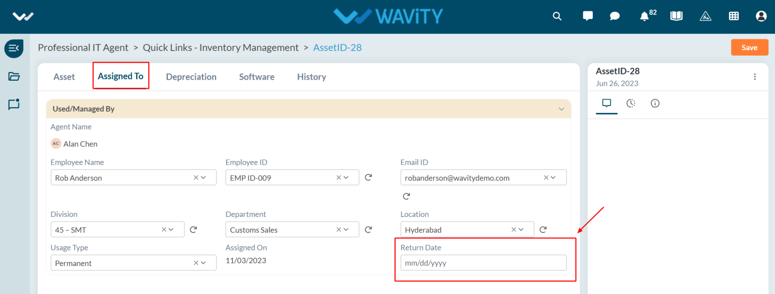Refresh the Location field
This screenshot has height=294, width=775.
(543, 229)
